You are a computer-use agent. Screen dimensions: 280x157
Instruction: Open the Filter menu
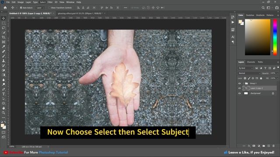[x=50, y=2]
